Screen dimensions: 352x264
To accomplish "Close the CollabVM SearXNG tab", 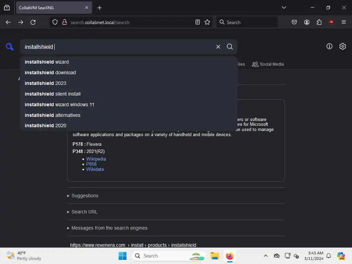I will click(87, 8).
